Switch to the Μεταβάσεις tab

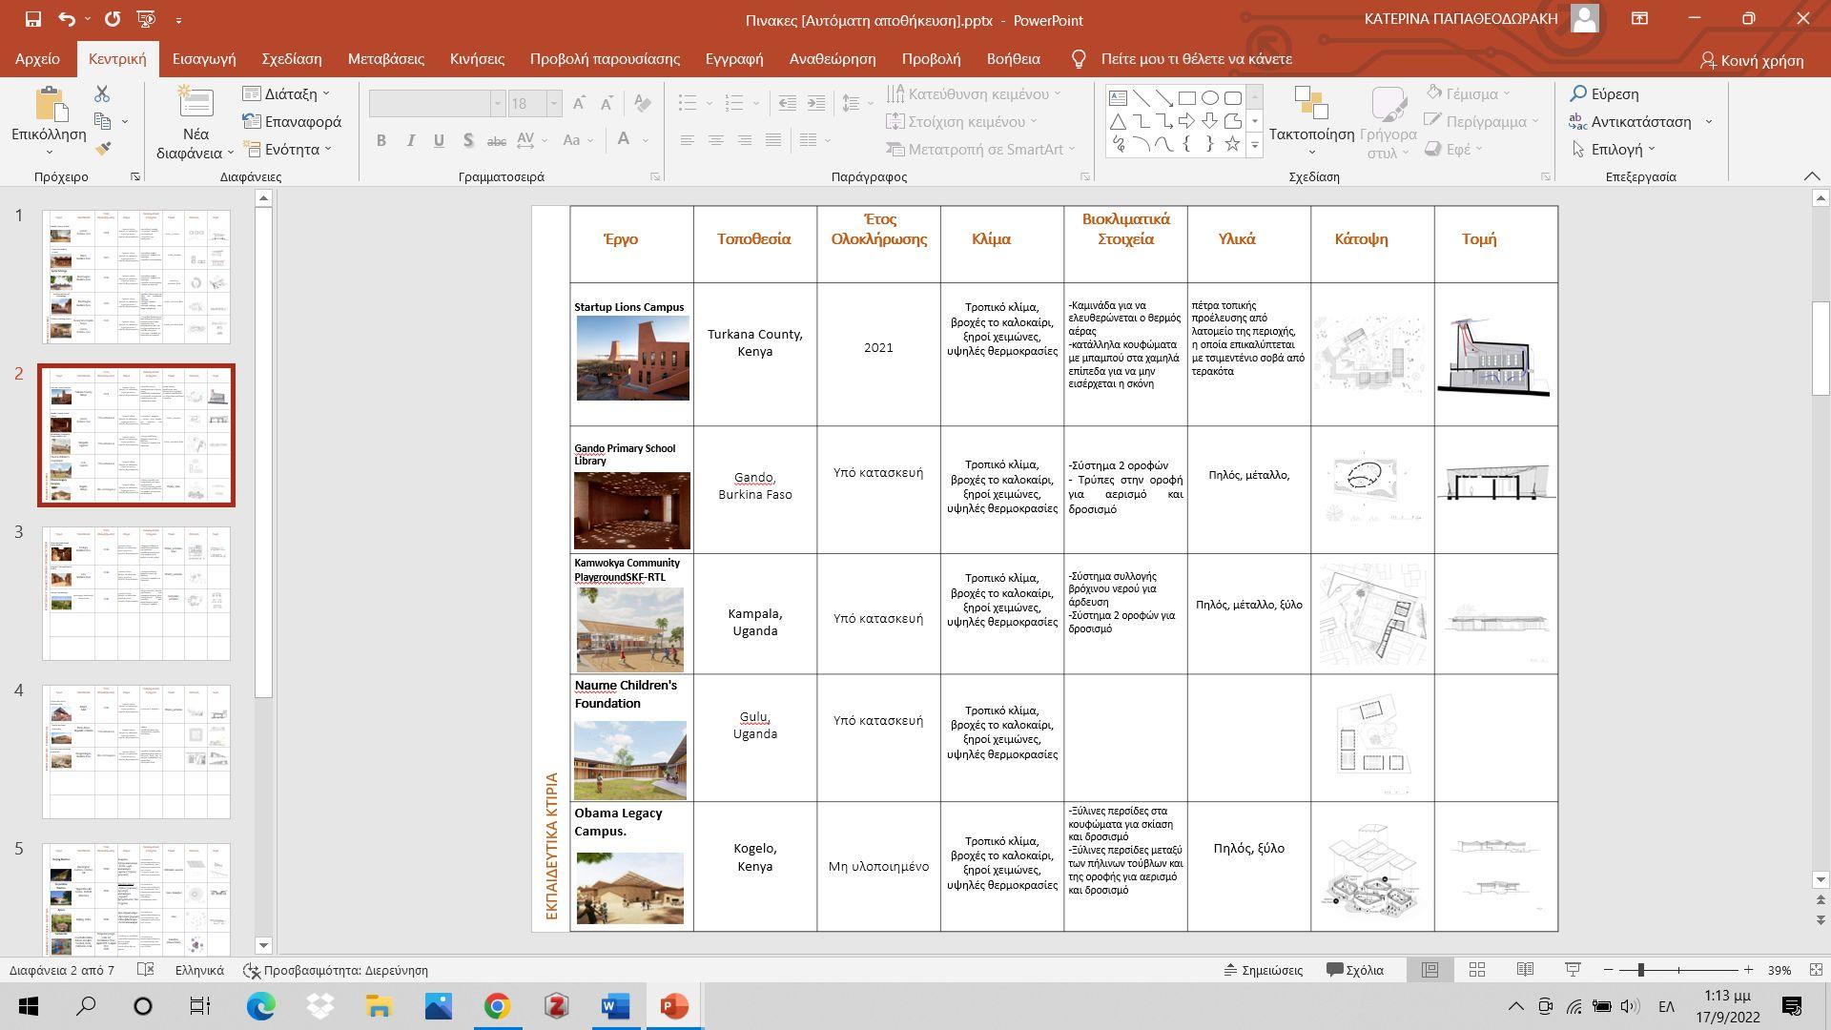click(385, 59)
